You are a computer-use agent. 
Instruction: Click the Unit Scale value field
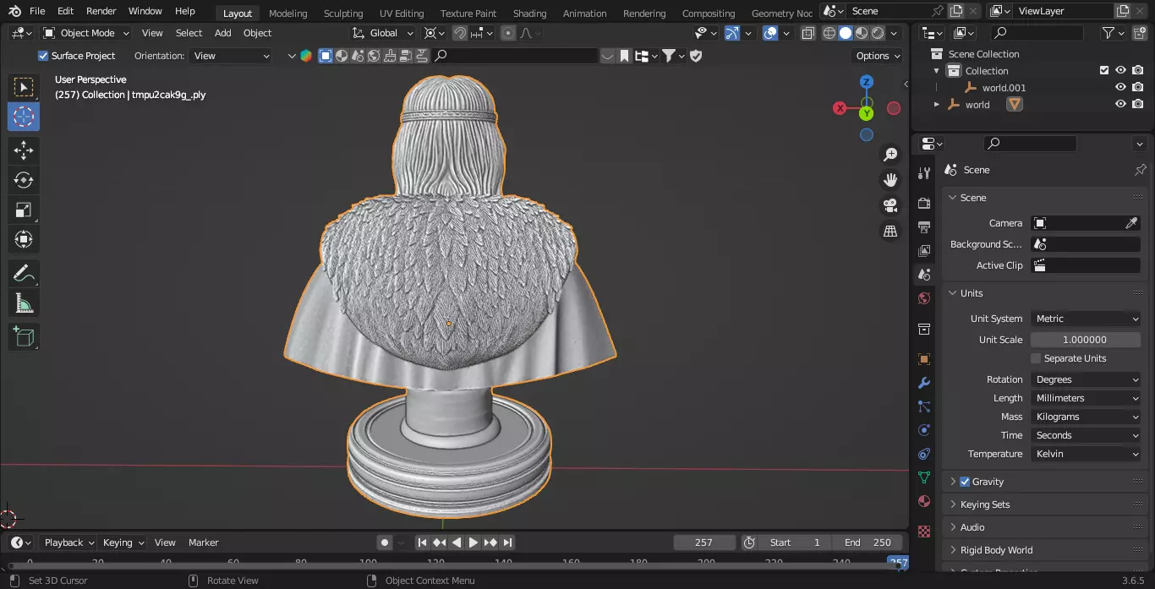click(1087, 340)
